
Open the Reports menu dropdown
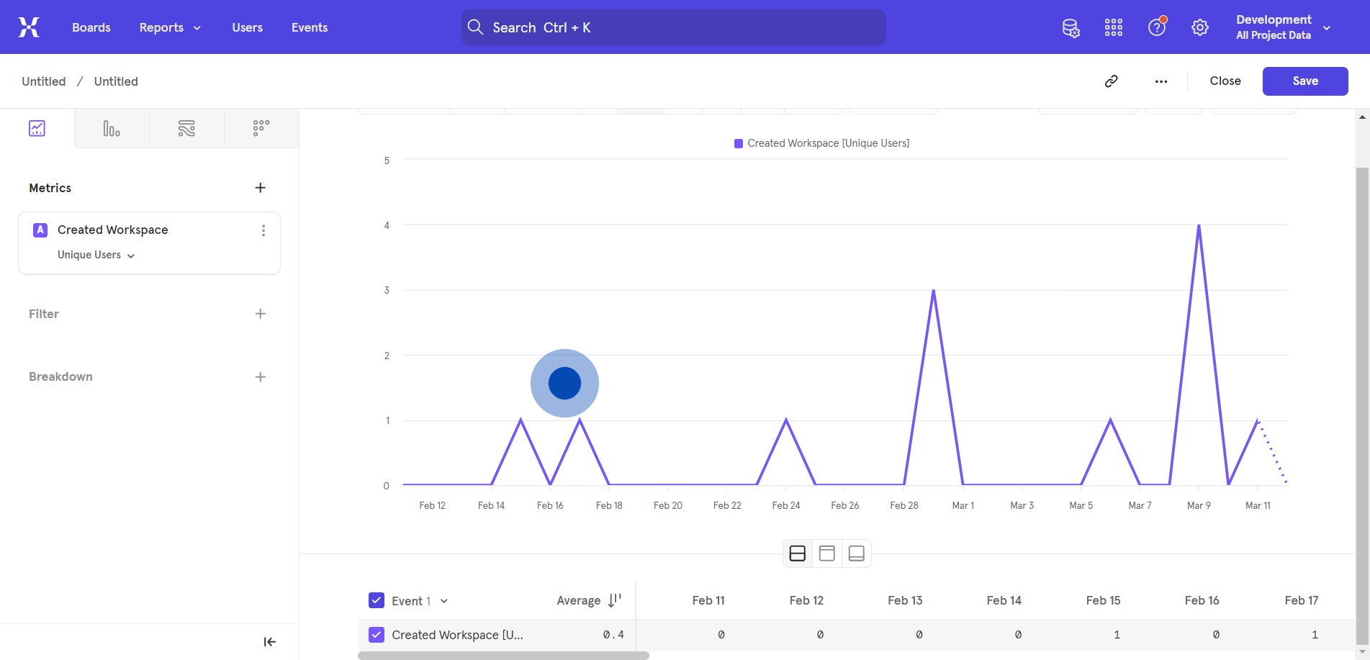coord(170,27)
